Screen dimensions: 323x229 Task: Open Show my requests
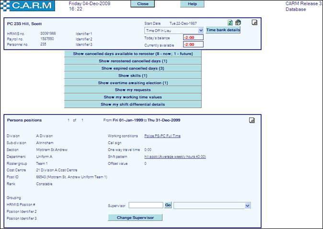point(133,90)
